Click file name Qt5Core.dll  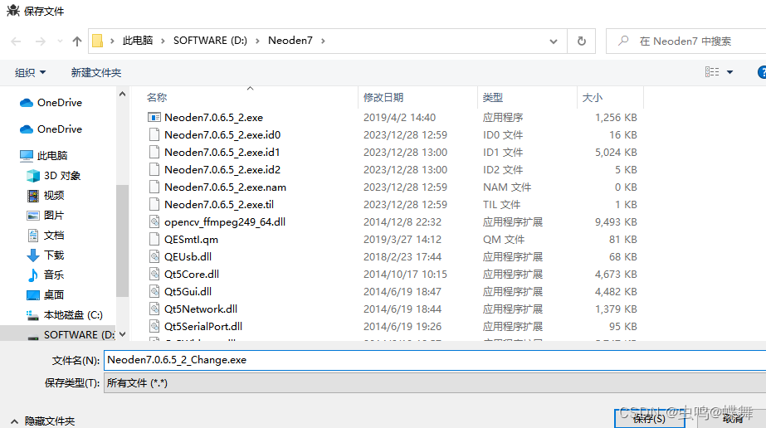(192, 275)
